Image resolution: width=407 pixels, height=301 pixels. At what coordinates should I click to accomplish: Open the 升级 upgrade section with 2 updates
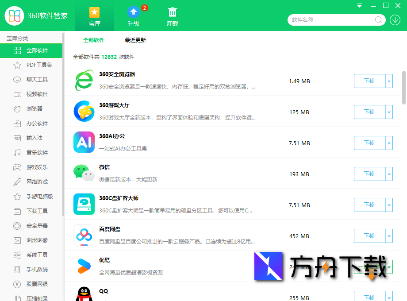[133, 15]
